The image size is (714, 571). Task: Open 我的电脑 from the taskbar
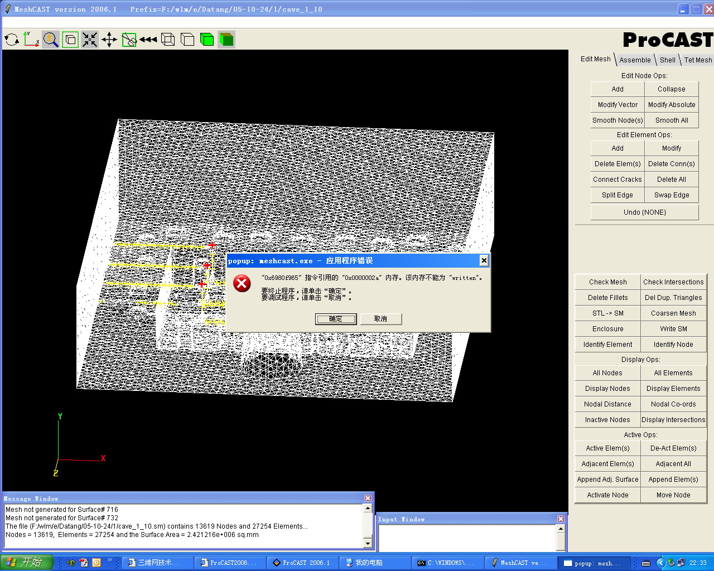click(x=375, y=563)
